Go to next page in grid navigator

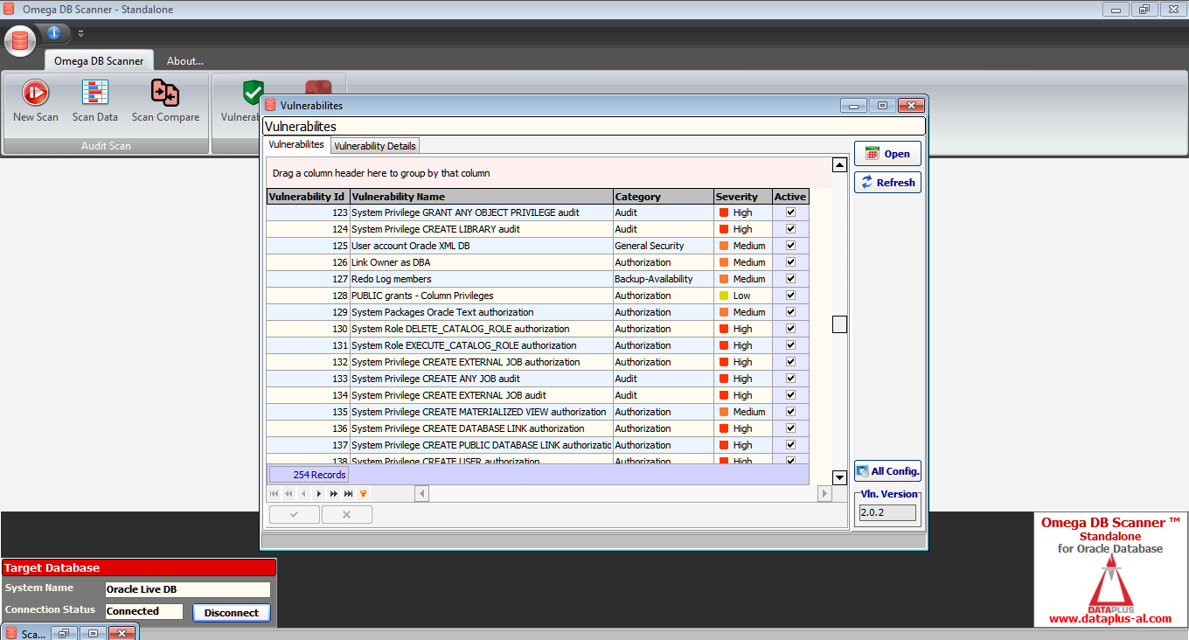(x=333, y=494)
